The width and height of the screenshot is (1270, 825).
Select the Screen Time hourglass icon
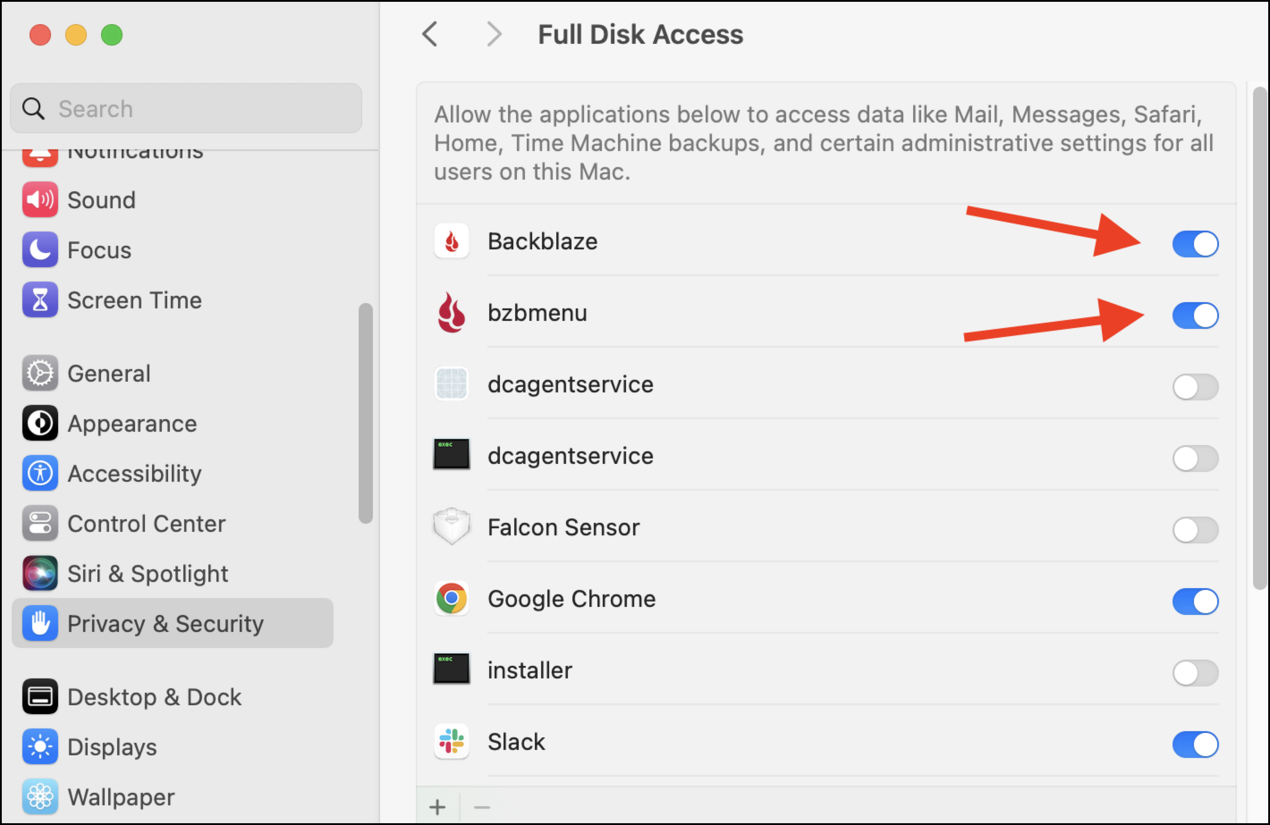40,300
